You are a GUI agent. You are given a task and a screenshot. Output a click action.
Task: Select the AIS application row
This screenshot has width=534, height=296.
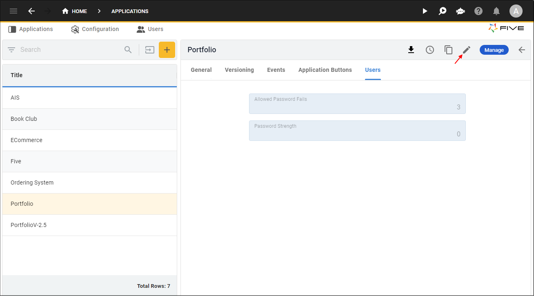pos(89,98)
